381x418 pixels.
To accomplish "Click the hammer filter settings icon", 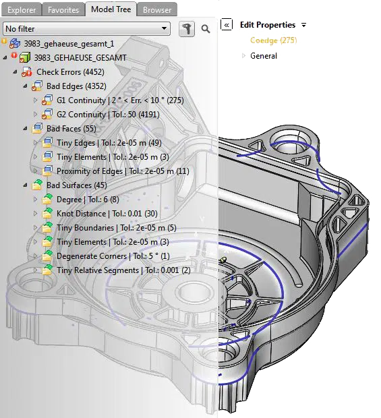I will click(x=187, y=29).
